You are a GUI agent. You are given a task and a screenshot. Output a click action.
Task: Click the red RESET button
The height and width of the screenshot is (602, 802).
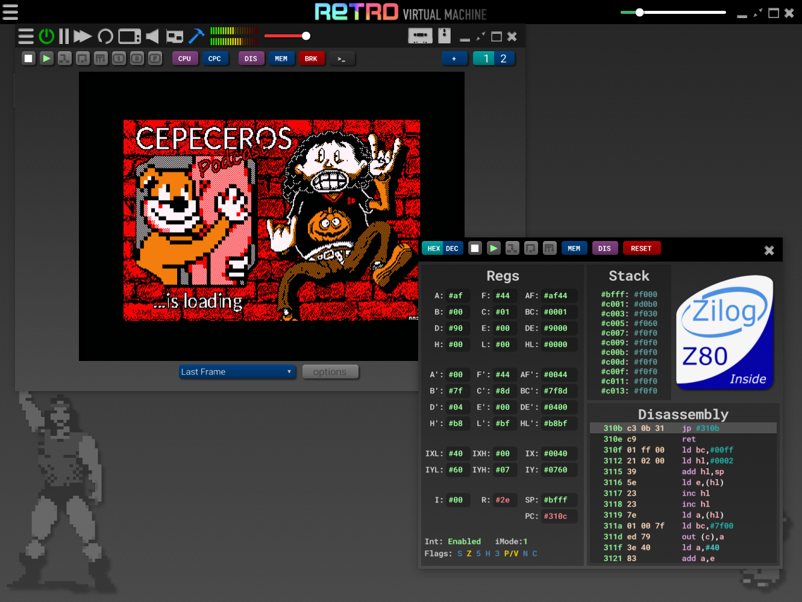click(x=641, y=248)
